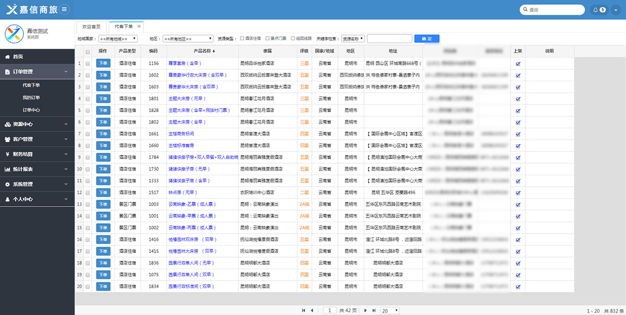Click the 嘉信测试 user avatar
Viewport: 626px width, 315px height.
tap(14, 34)
